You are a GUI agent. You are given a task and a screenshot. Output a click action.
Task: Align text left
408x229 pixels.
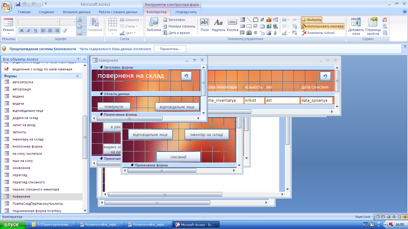(x=43, y=30)
